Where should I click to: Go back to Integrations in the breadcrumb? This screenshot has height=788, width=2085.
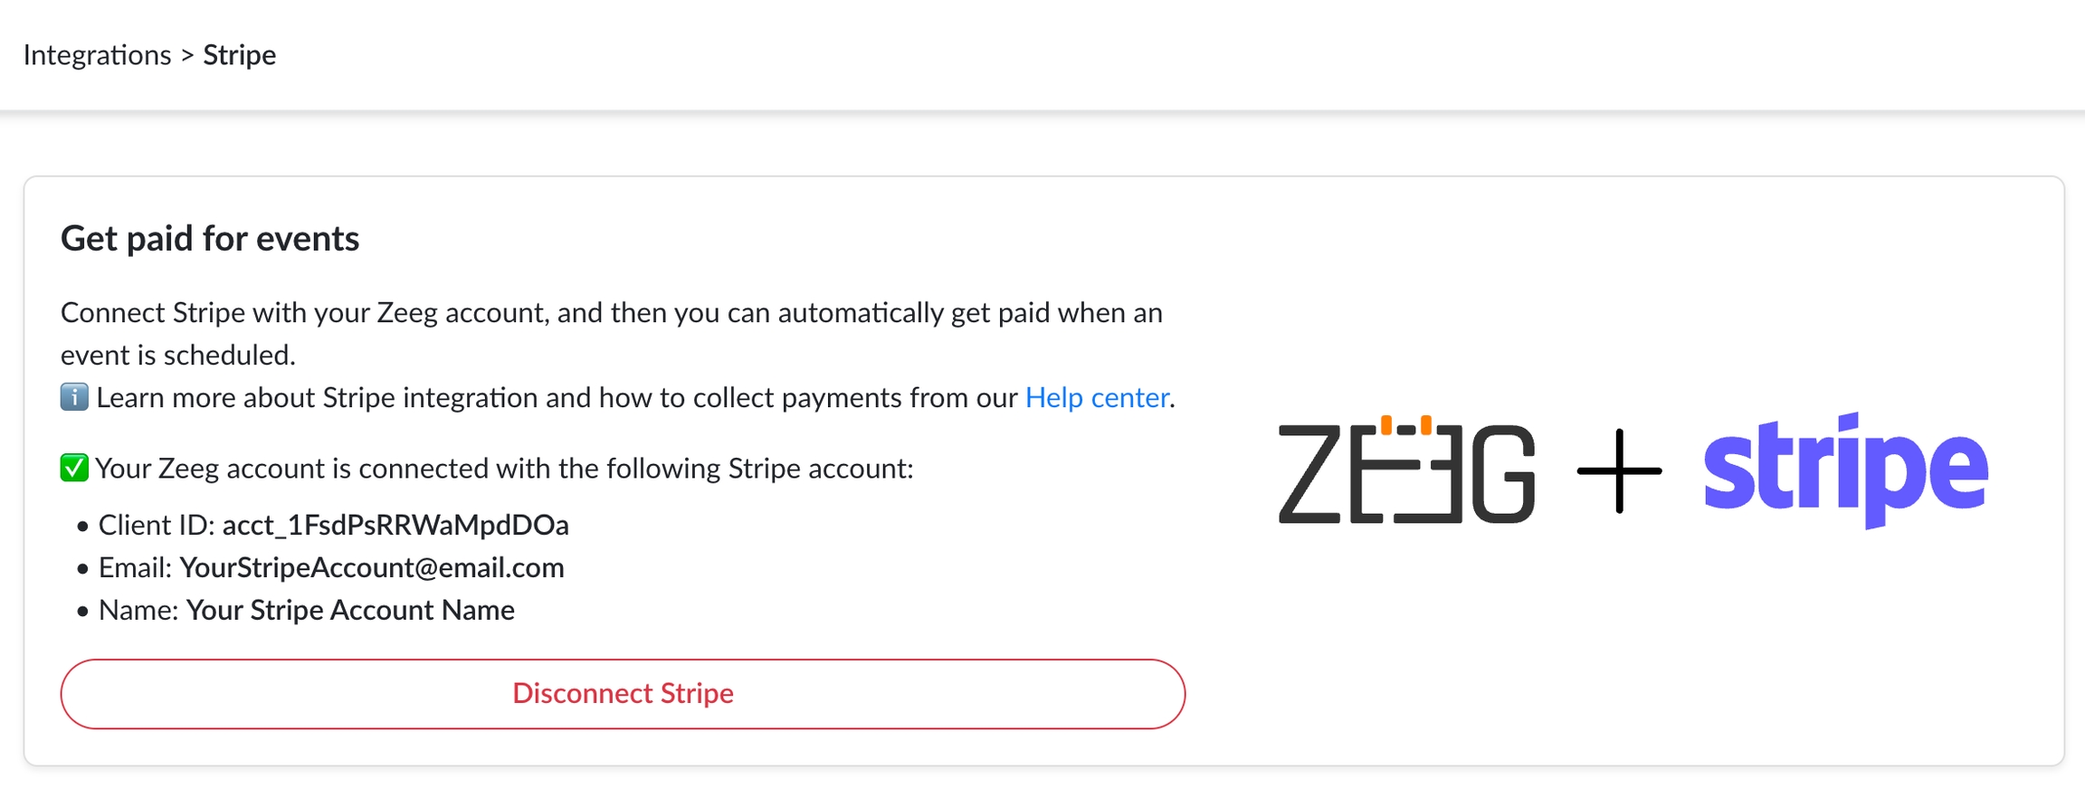(97, 55)
